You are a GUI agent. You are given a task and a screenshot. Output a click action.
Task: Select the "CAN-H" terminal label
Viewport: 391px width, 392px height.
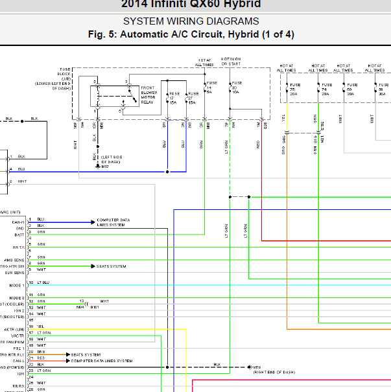pos(18,222)
